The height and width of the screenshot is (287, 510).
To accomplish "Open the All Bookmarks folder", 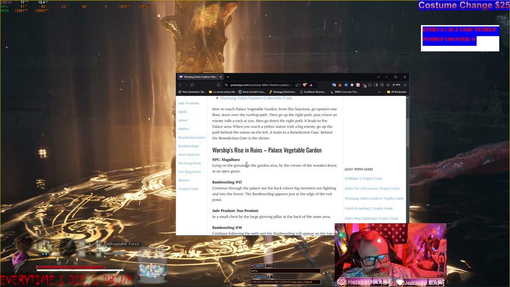I will click(397, 92).
